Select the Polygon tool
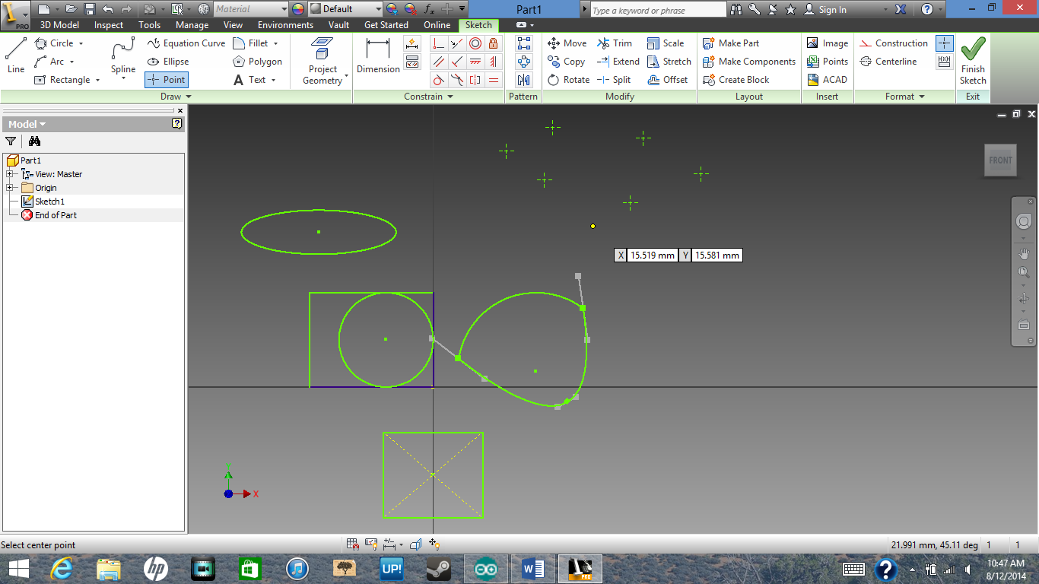This screenshot has height=584, width=1039. click(x=257, y=62)
